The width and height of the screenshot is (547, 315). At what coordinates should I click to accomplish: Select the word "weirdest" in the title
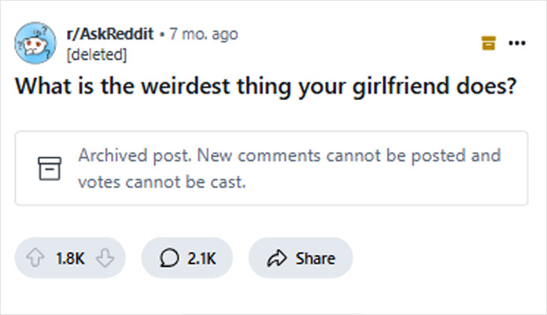click(176, 87)
